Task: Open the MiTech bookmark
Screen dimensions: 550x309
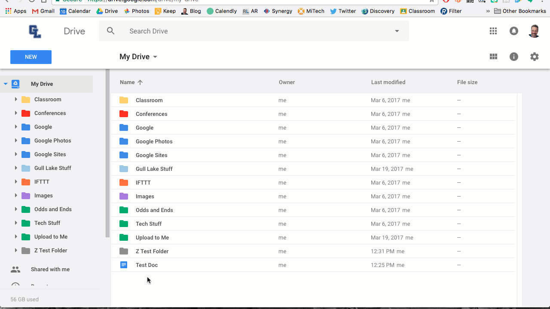Action: click(311, 11)
